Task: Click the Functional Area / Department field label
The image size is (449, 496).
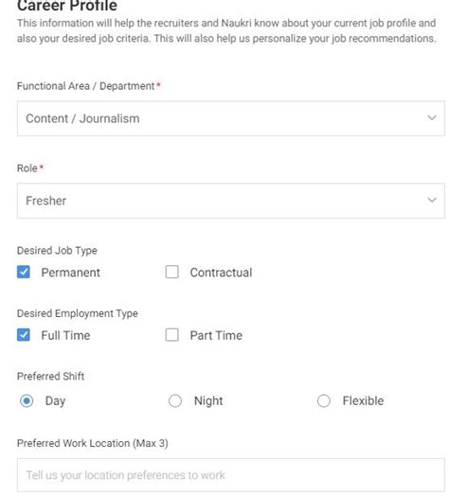Action: (x=86, y=86)
